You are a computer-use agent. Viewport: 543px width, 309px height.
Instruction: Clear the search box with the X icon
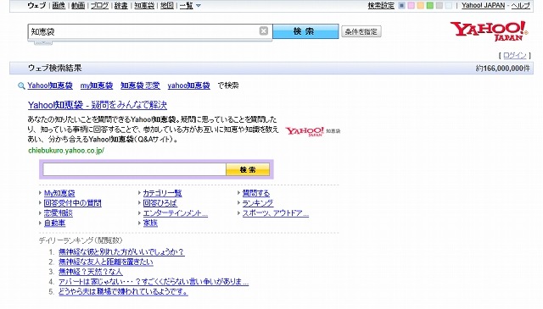click(264, 31)
